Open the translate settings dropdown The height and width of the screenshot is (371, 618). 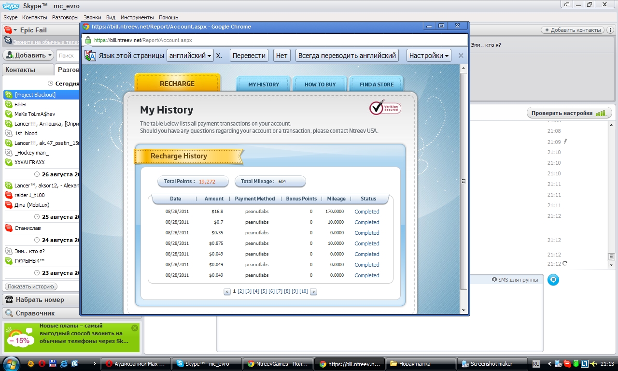(x=429, y=56)
